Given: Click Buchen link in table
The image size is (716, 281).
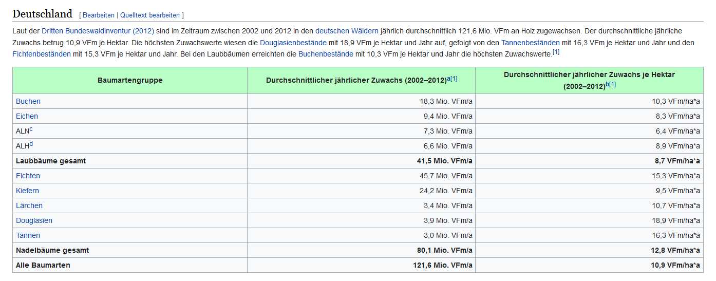Looking at the screenshot, I should (x=28, y=101).
